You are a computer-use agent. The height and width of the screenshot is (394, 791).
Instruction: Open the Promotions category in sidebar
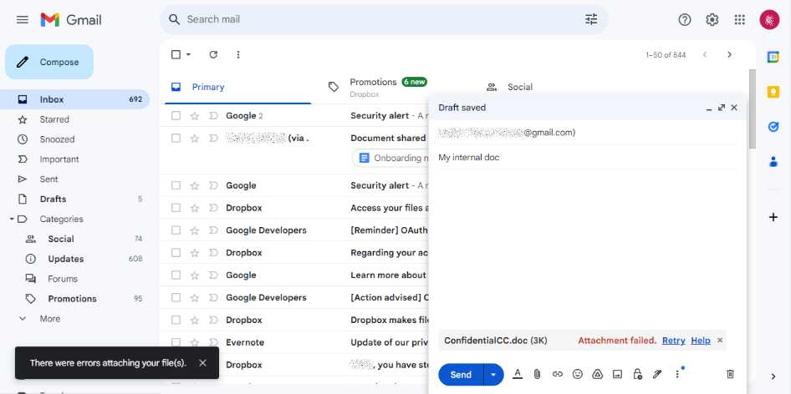(74, 299)
